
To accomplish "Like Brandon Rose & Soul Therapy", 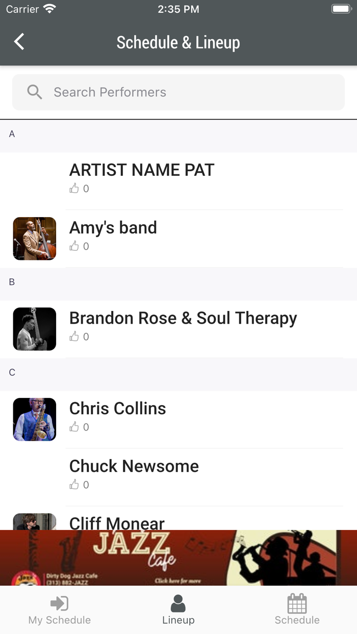I will [x=74, y=336].
